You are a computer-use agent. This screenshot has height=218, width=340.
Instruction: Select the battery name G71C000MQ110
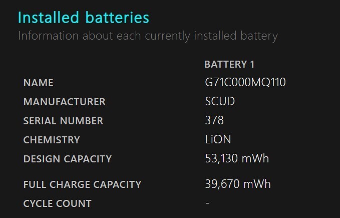click(x=245, y=82)
